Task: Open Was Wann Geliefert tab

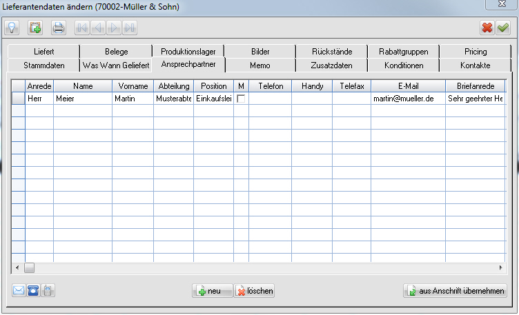Action: click(116, 65)
